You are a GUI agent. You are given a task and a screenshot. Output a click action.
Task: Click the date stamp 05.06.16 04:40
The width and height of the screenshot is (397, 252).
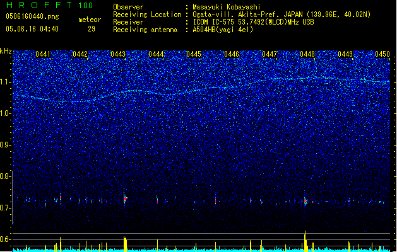tap(32, 29)
